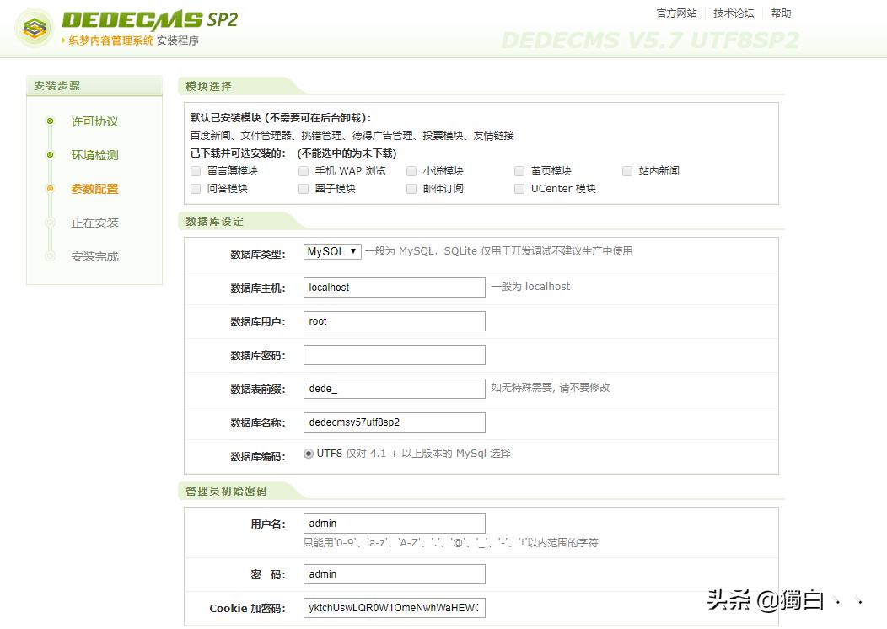887x629 pixels.
Task: Check the 邮件订阅 module
Action: coord(411,188)
